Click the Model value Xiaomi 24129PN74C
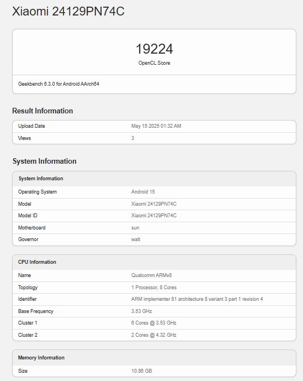303x381 pixels. [x=154, y=204]
